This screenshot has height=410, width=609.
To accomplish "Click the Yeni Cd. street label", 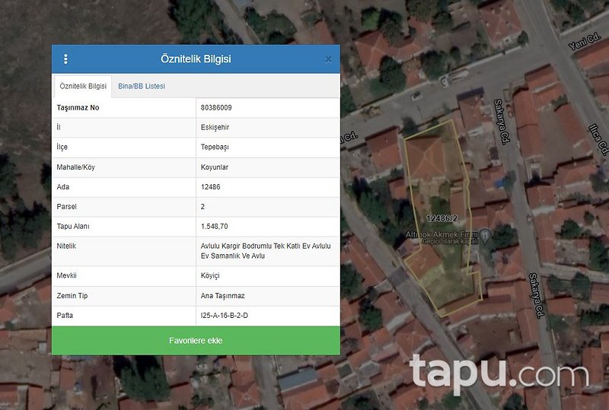I will [x=585, y=43].
